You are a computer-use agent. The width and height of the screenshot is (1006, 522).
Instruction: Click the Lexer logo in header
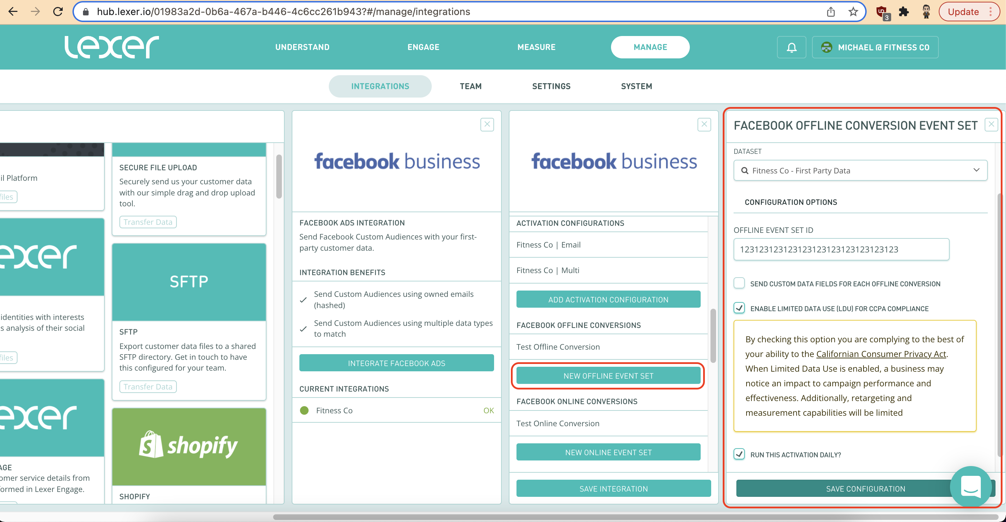click(x=112, y=47)
